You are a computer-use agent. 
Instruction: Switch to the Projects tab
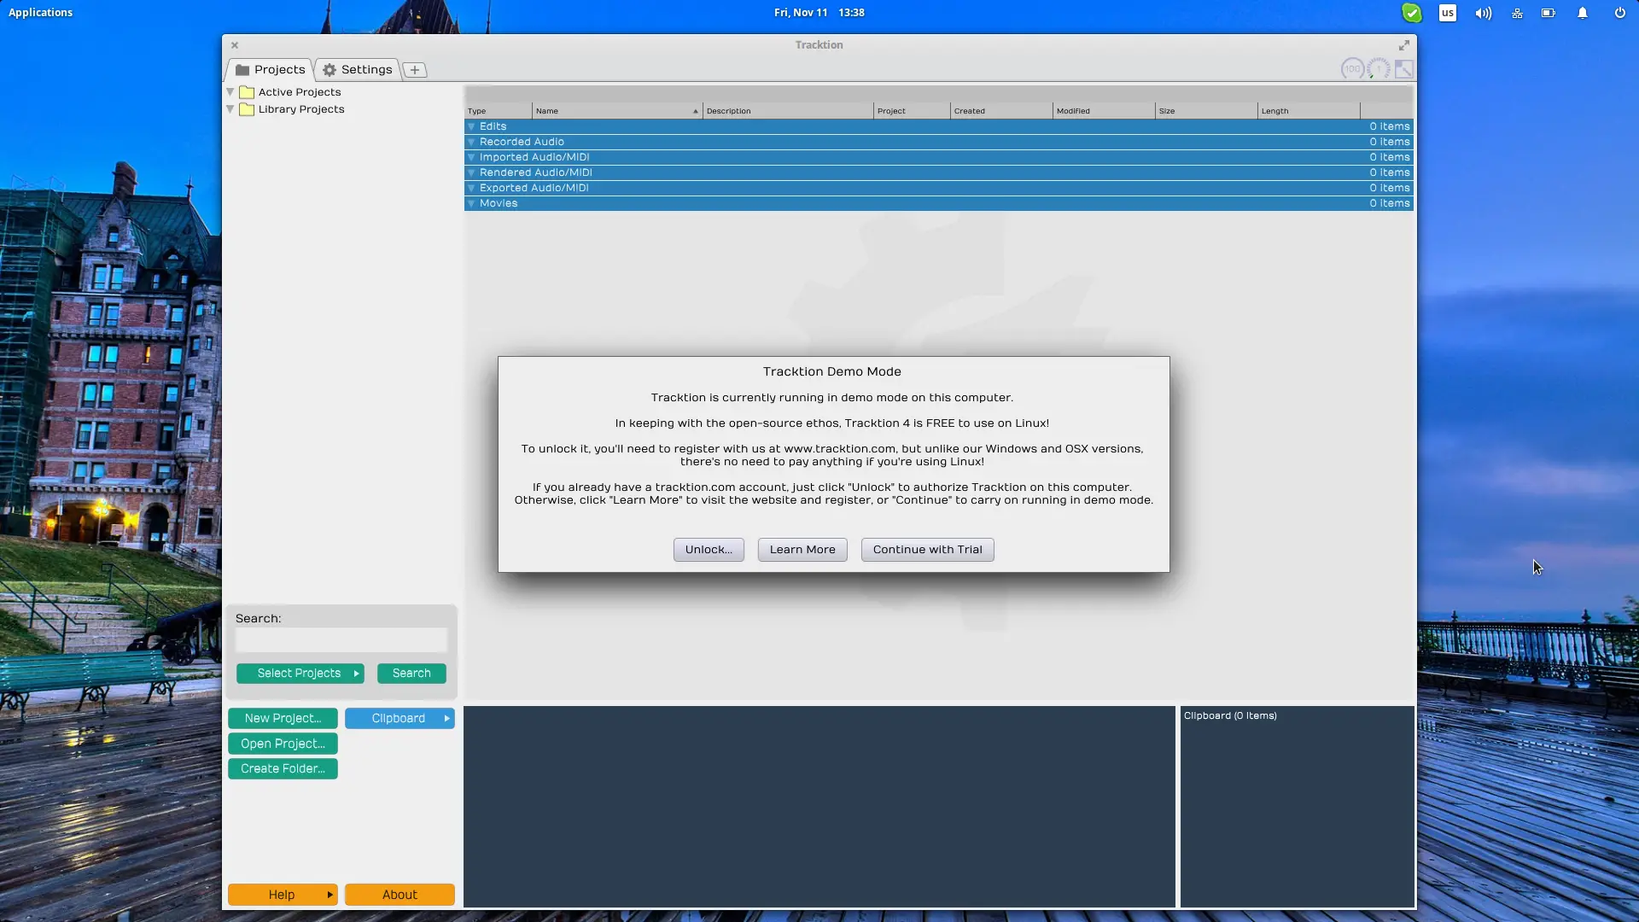click(x=270, y=70)
